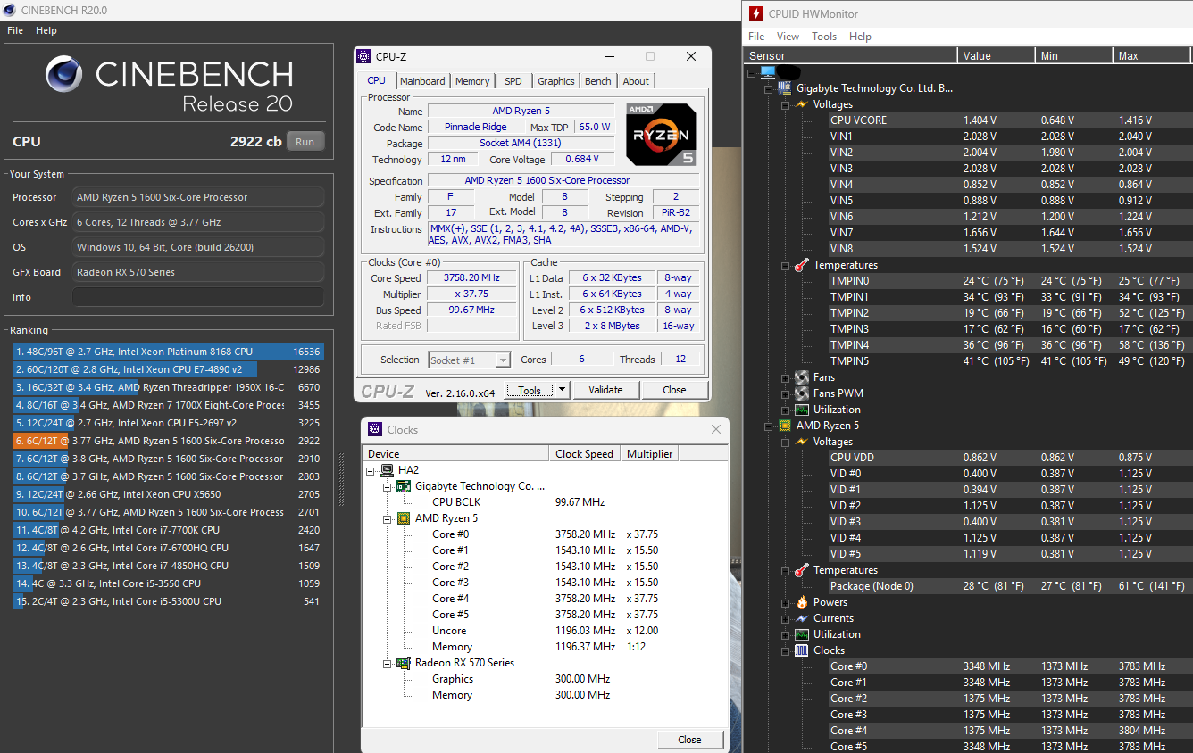The image size is (1193, 753).
Task: Click the Tools button in CPU-Z
Action: 530,390
